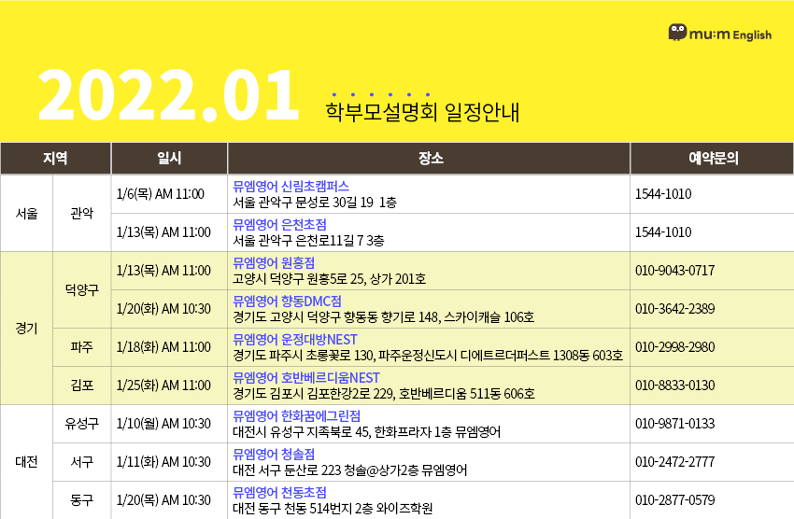Screen dimensions: 794x519
Task: Click the date 1/11(화) AM 10:30
Action: [163, 462]
